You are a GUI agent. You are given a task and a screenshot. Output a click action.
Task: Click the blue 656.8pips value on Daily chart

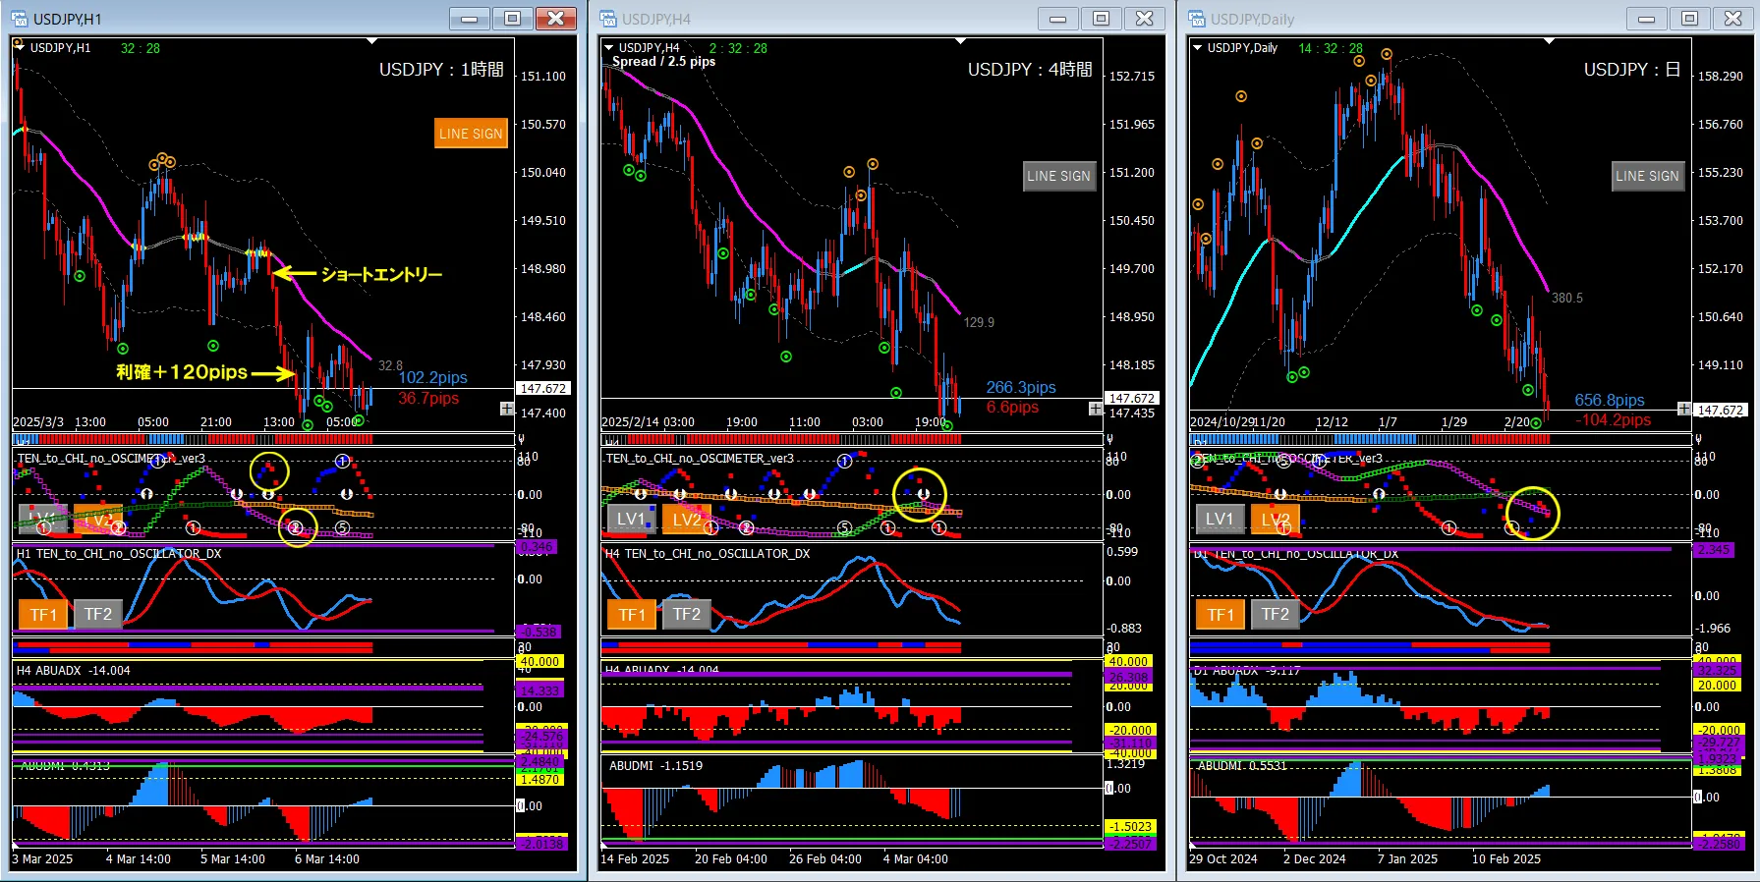pyautogui.click(x=1610, y=401)
